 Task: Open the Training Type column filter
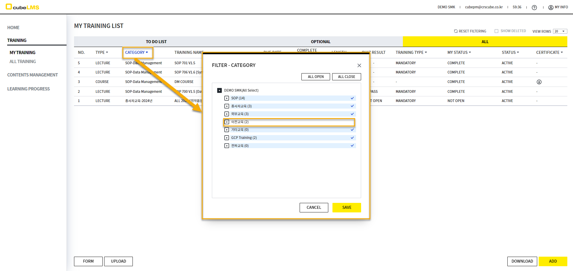[411, 52]
